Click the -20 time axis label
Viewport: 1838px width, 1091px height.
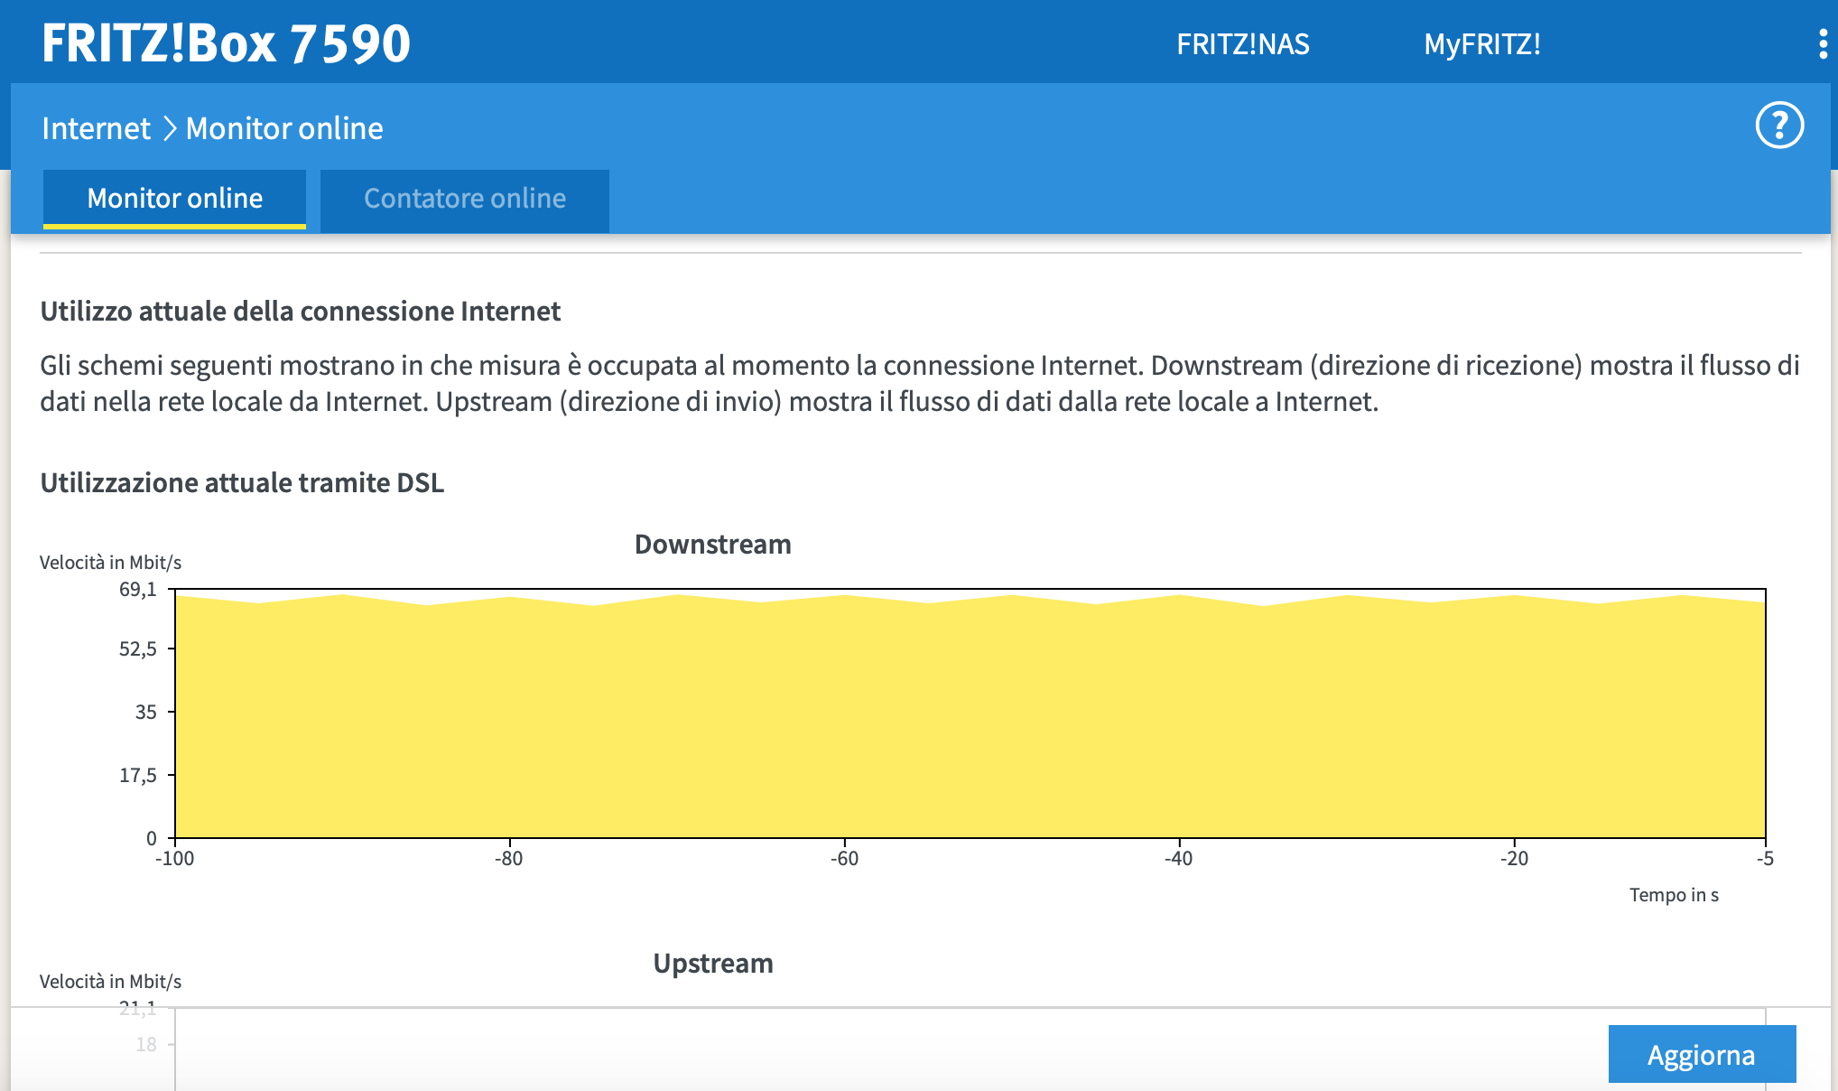coord(1514,859)
